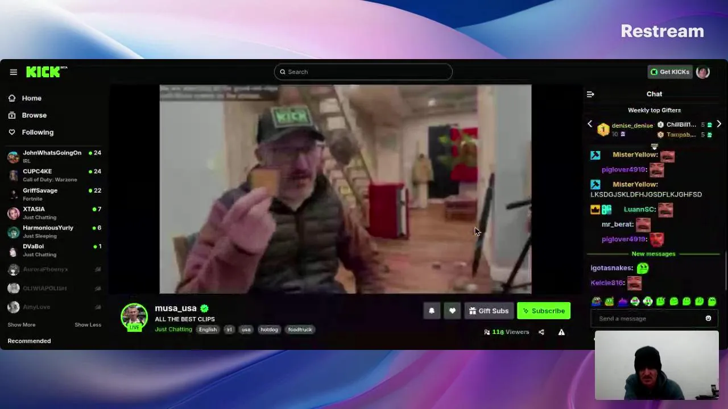
Task: Open the hamburger menu beside Kick logo
Action: tap(13, 72)
